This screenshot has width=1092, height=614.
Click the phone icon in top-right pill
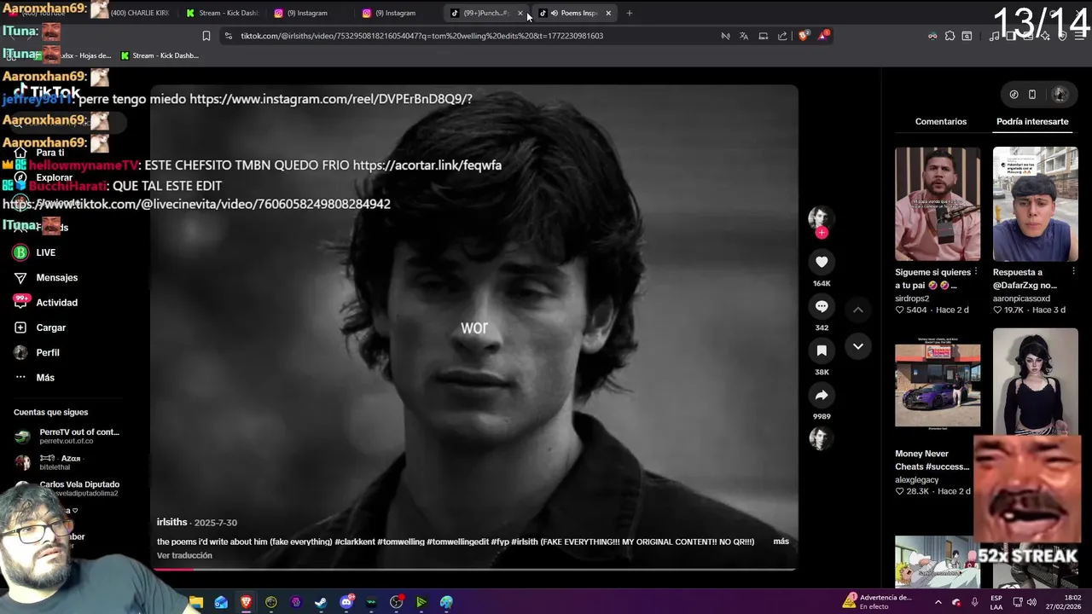click(1032, 95)
